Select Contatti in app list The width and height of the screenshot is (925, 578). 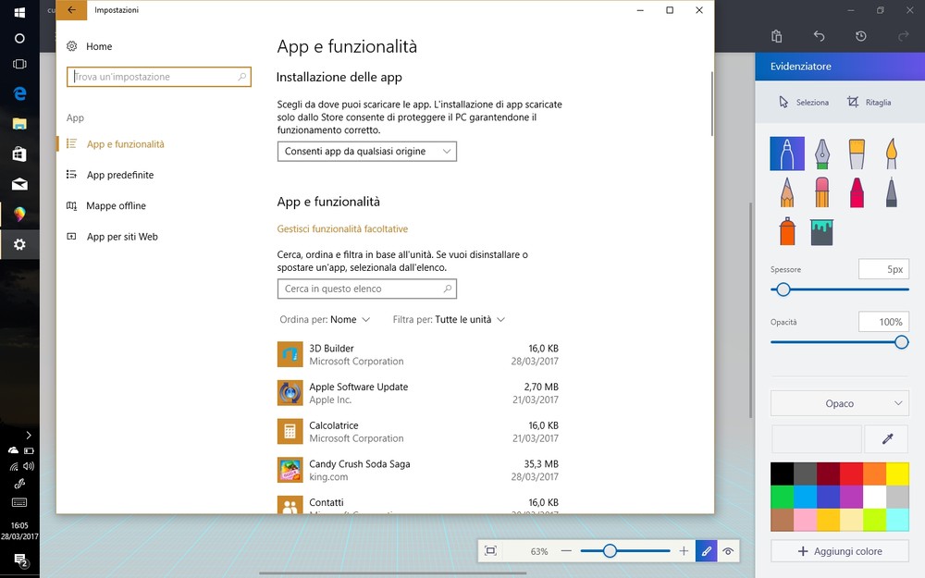(418, 504)
